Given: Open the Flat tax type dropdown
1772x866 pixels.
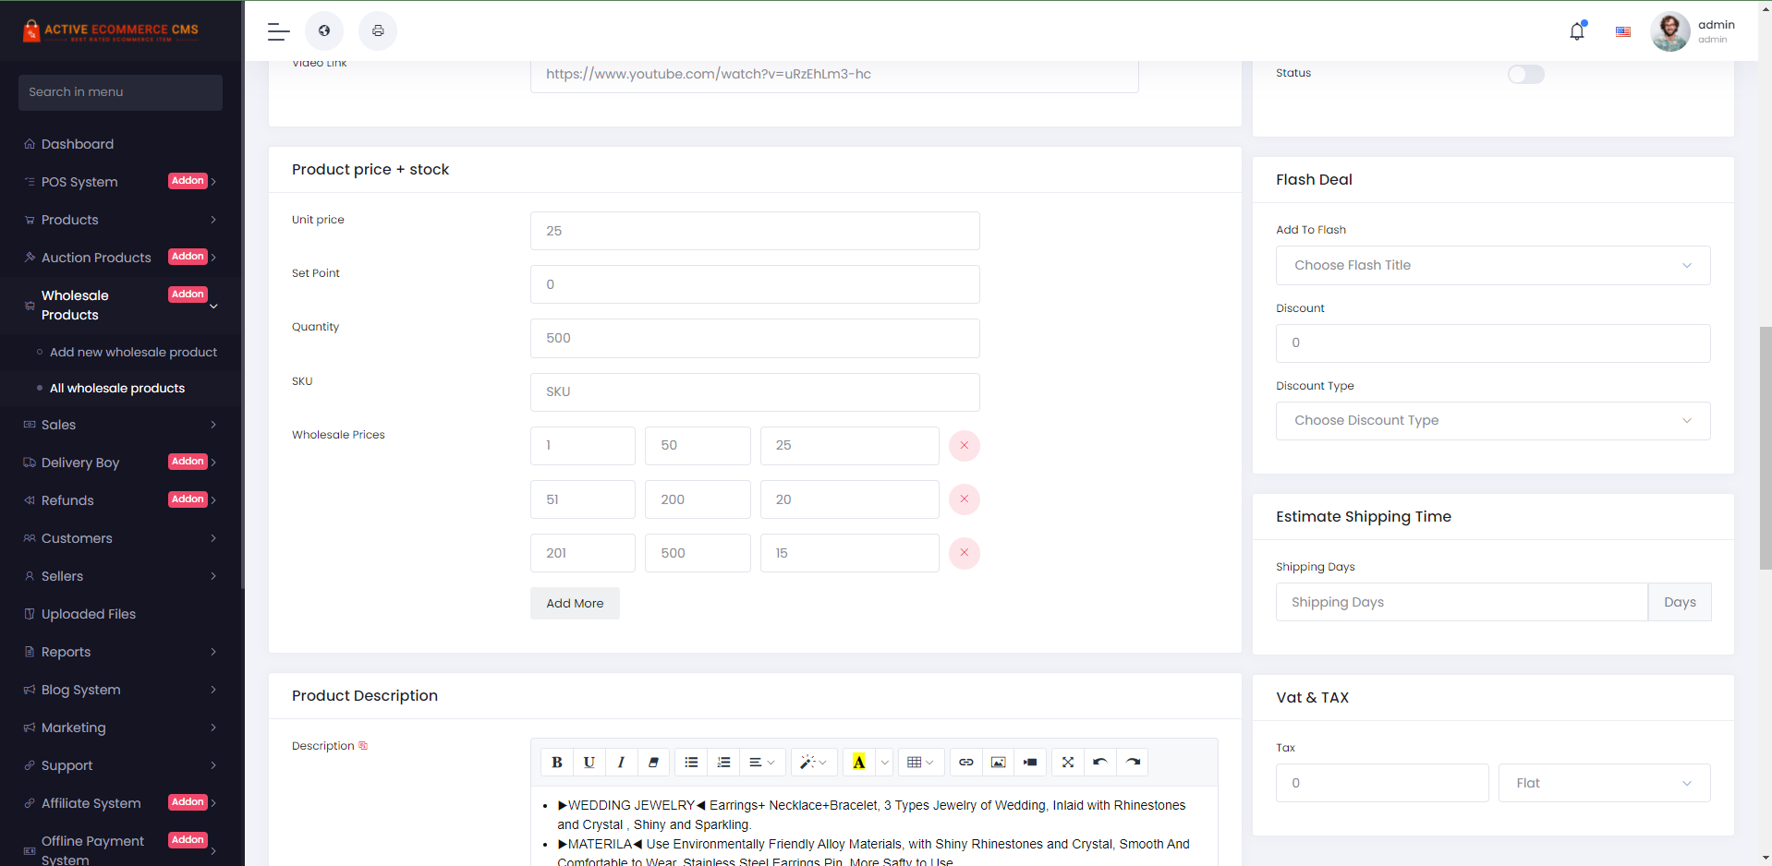Looking at the screenshot, I should 1603,783.
